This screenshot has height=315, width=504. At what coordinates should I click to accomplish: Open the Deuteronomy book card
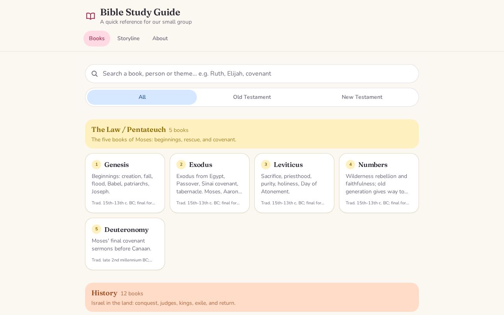point(125,244)
